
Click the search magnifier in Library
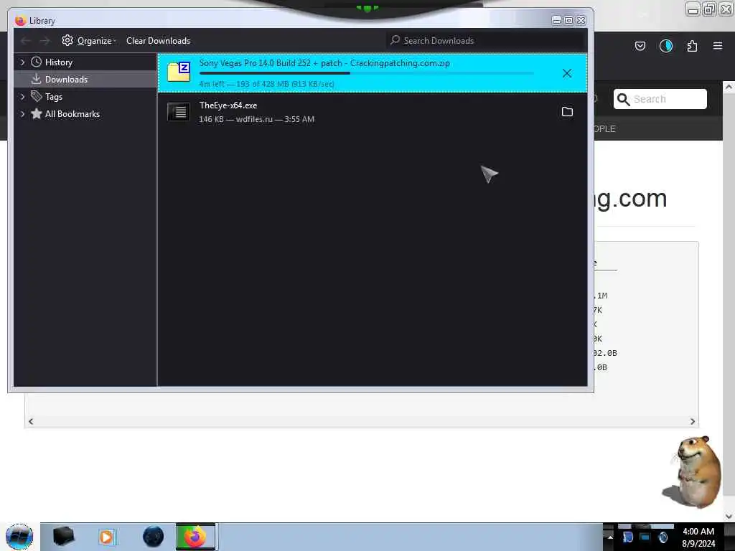click(x=395, y=40)
